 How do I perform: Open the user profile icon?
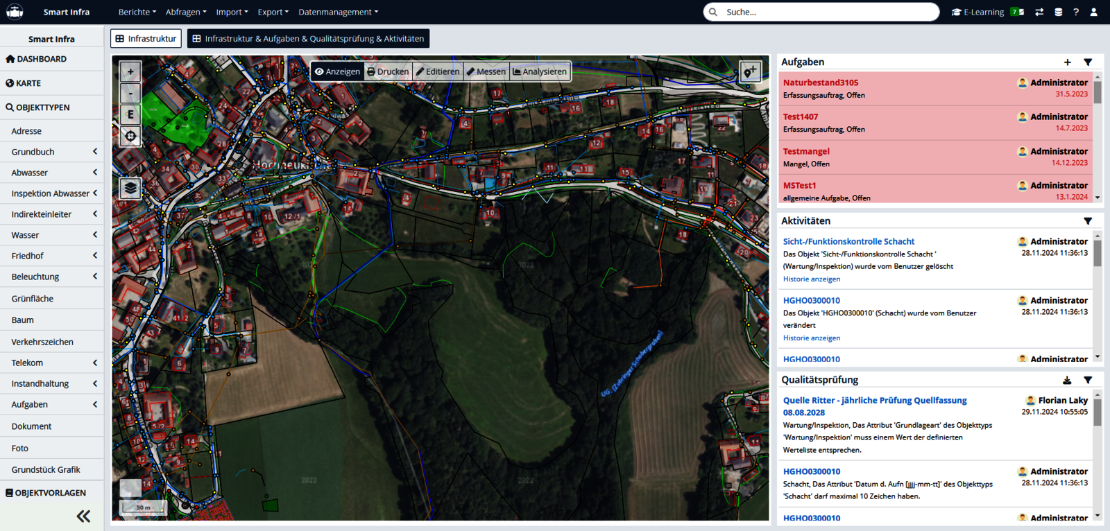1093,12
